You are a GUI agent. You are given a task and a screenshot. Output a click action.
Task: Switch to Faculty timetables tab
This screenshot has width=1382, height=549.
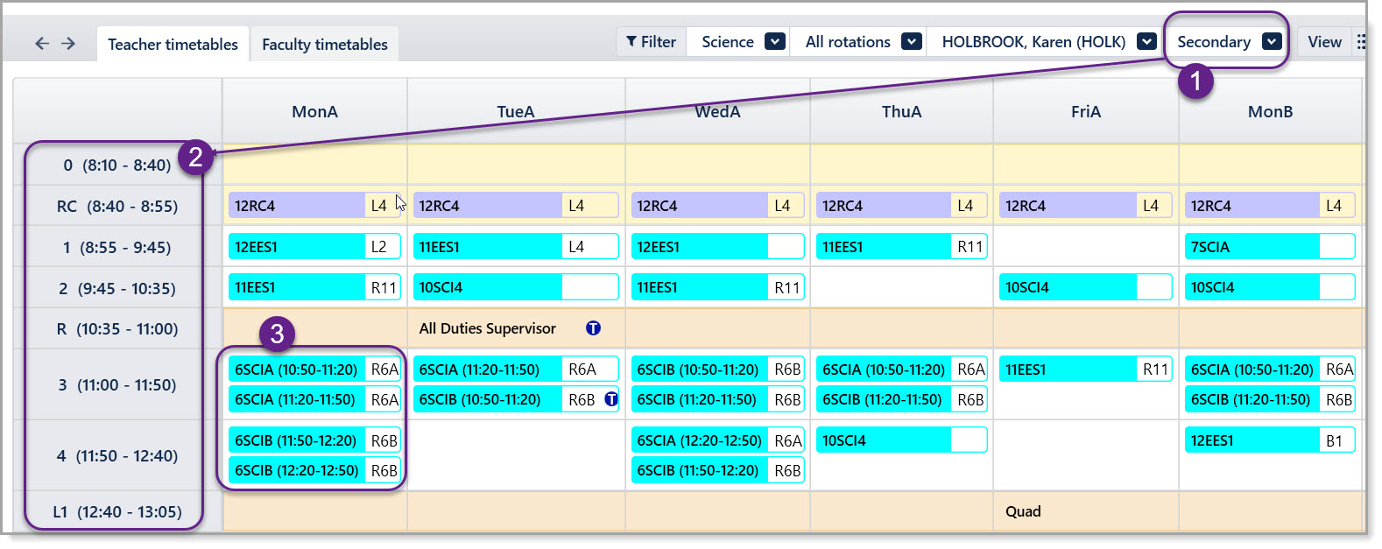pos(325,45)
